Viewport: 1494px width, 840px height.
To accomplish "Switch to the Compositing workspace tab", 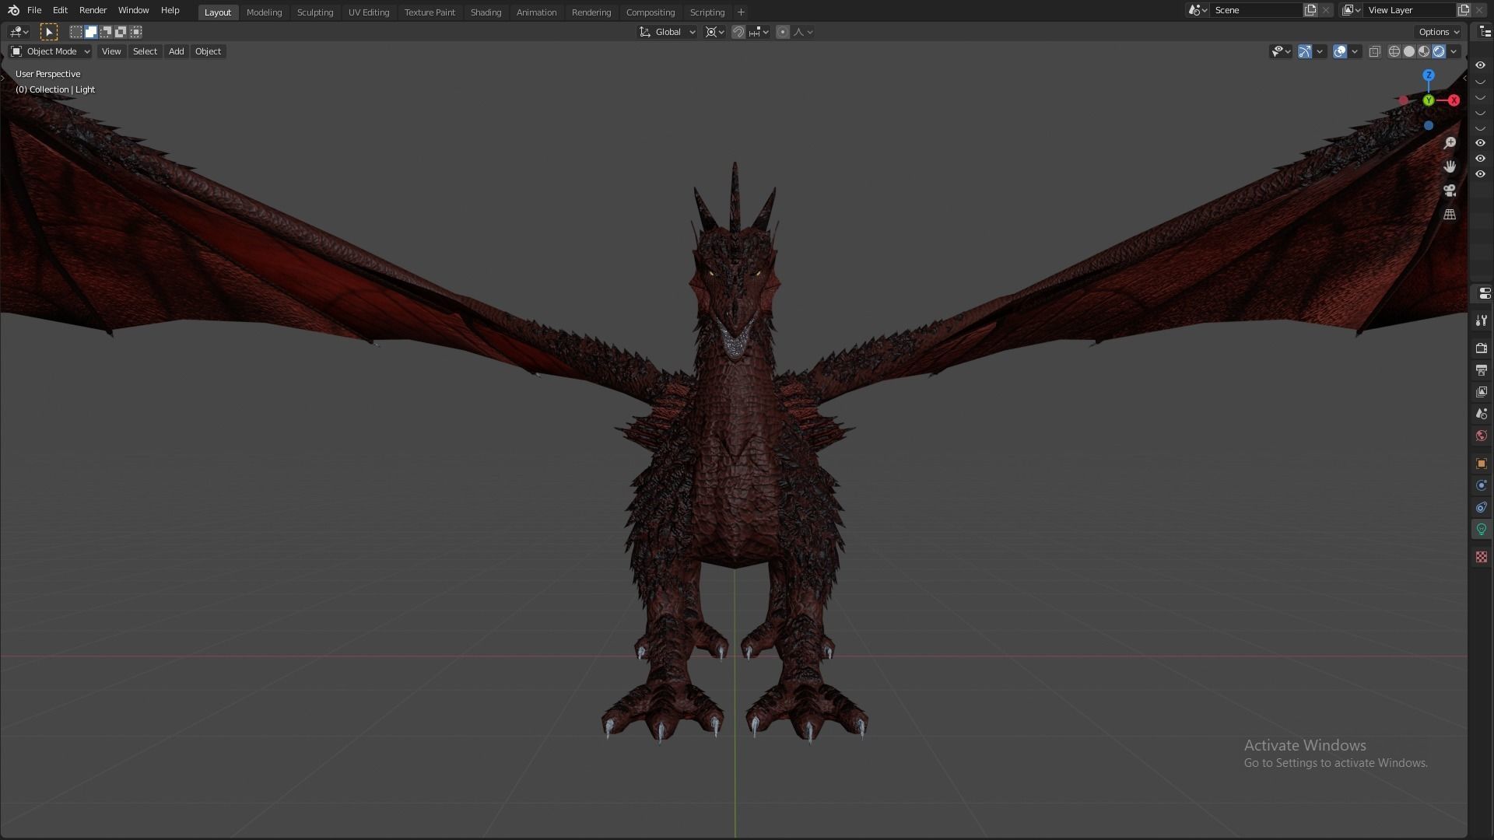I will coord(650,12).
